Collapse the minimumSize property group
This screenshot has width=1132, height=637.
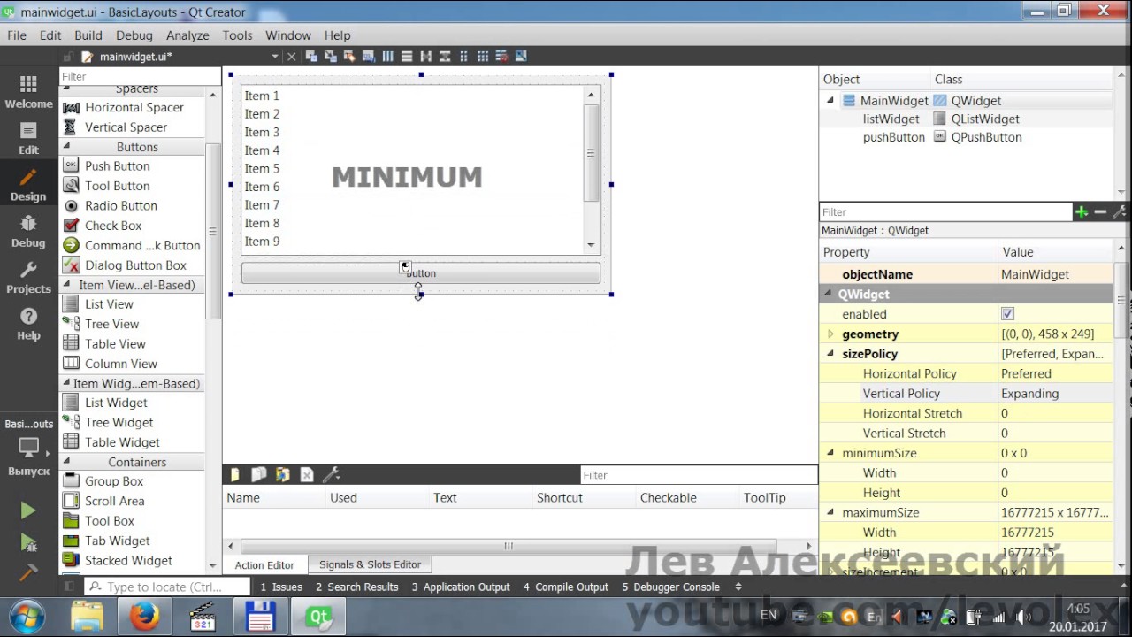coord(830,453)
